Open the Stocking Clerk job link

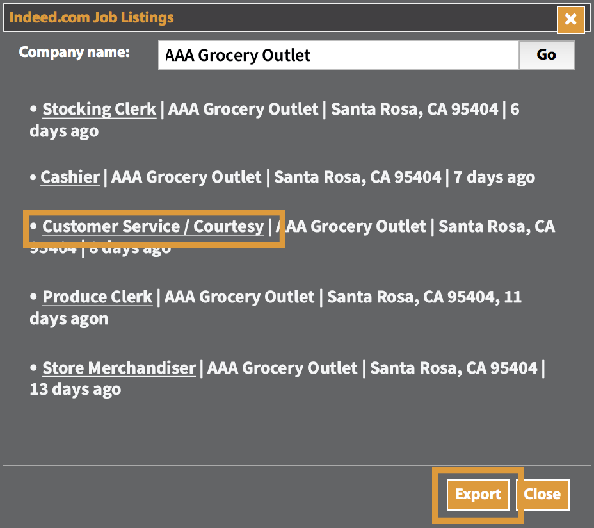(99, 109)
